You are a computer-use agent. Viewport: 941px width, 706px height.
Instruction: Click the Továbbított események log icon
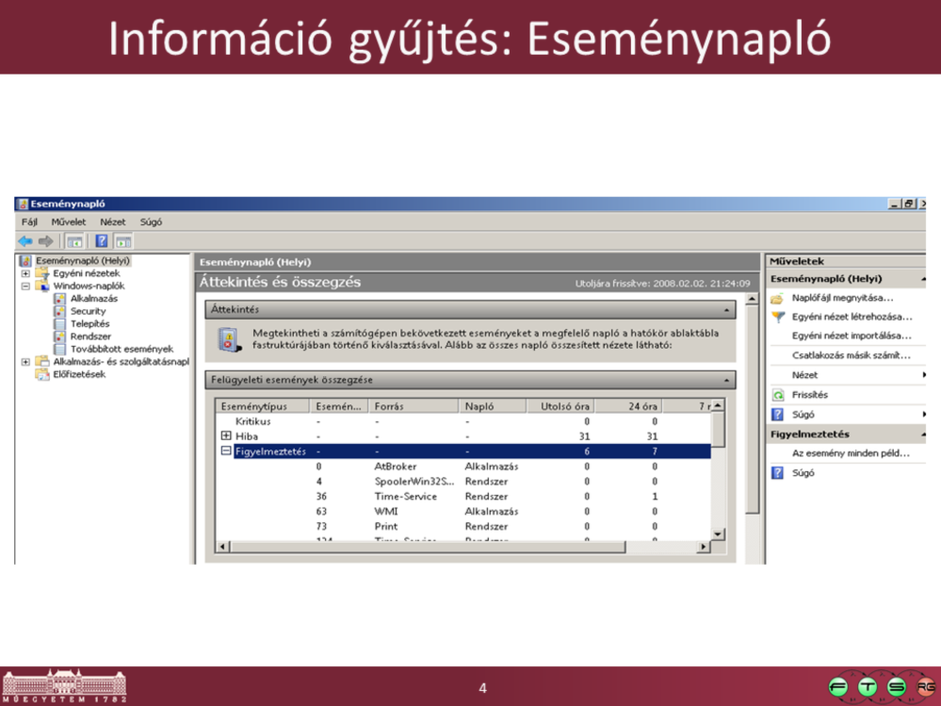[x=59, y=349]
